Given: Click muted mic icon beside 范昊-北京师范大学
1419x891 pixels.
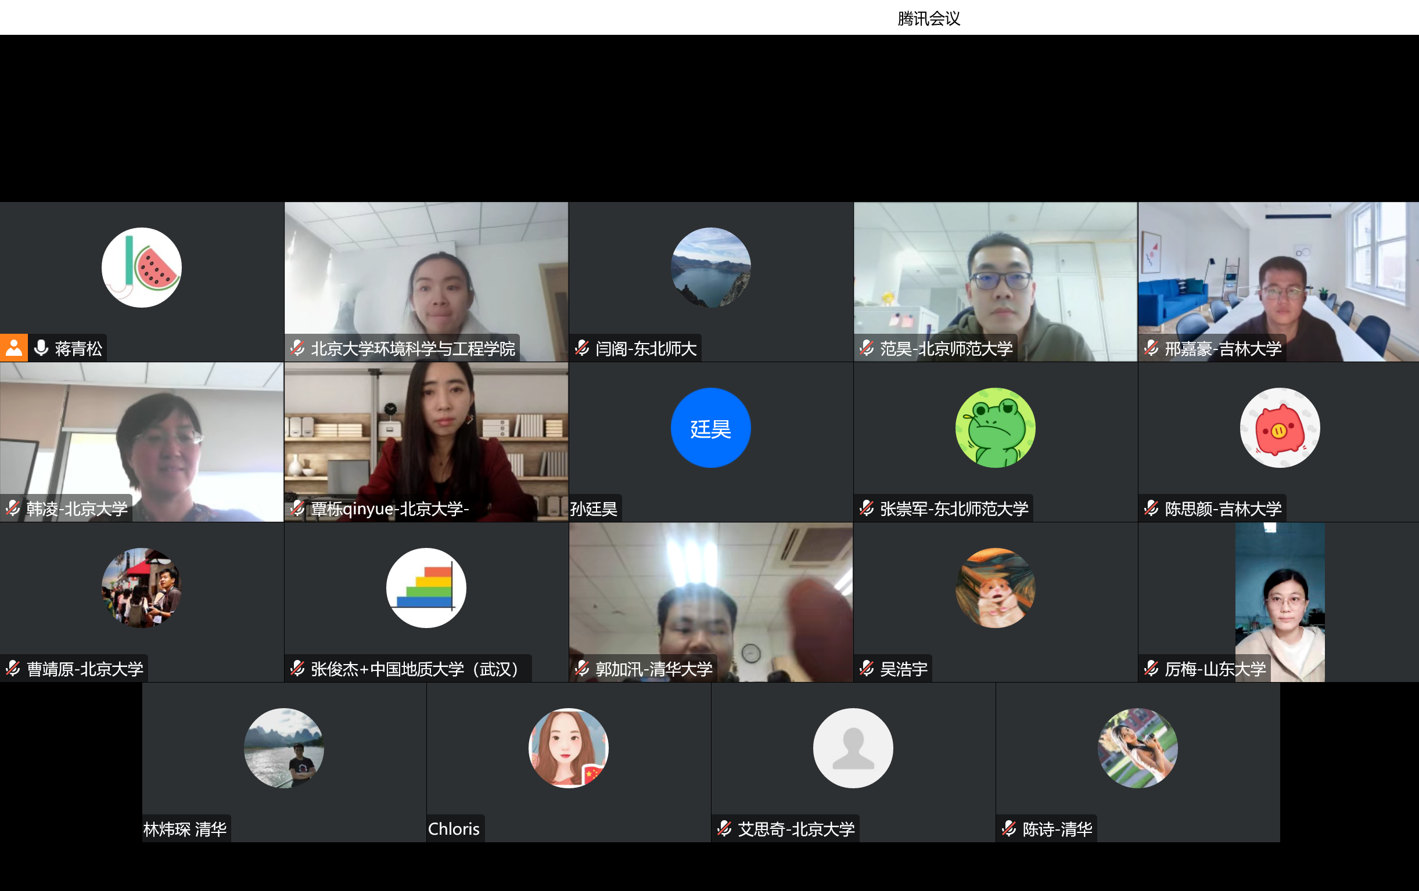Looking at the screenshot, I should 867,348.
